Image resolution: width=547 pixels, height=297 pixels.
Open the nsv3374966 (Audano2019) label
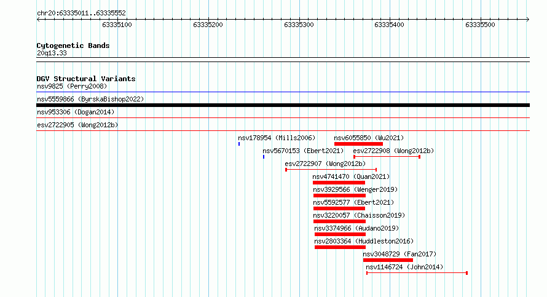coord(356,228)
